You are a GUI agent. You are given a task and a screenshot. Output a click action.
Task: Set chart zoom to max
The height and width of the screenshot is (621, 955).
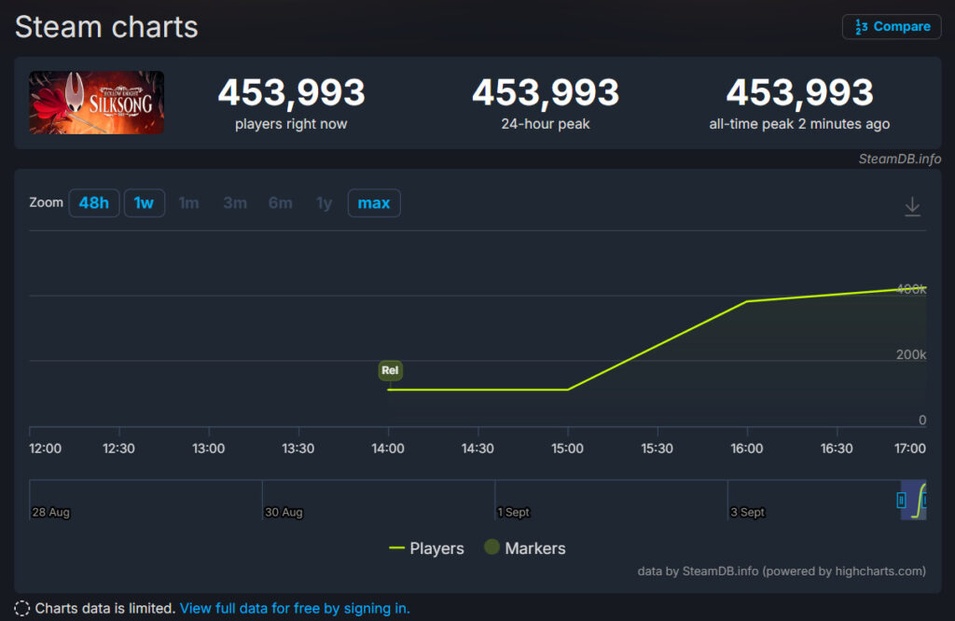tap(373, 203)
